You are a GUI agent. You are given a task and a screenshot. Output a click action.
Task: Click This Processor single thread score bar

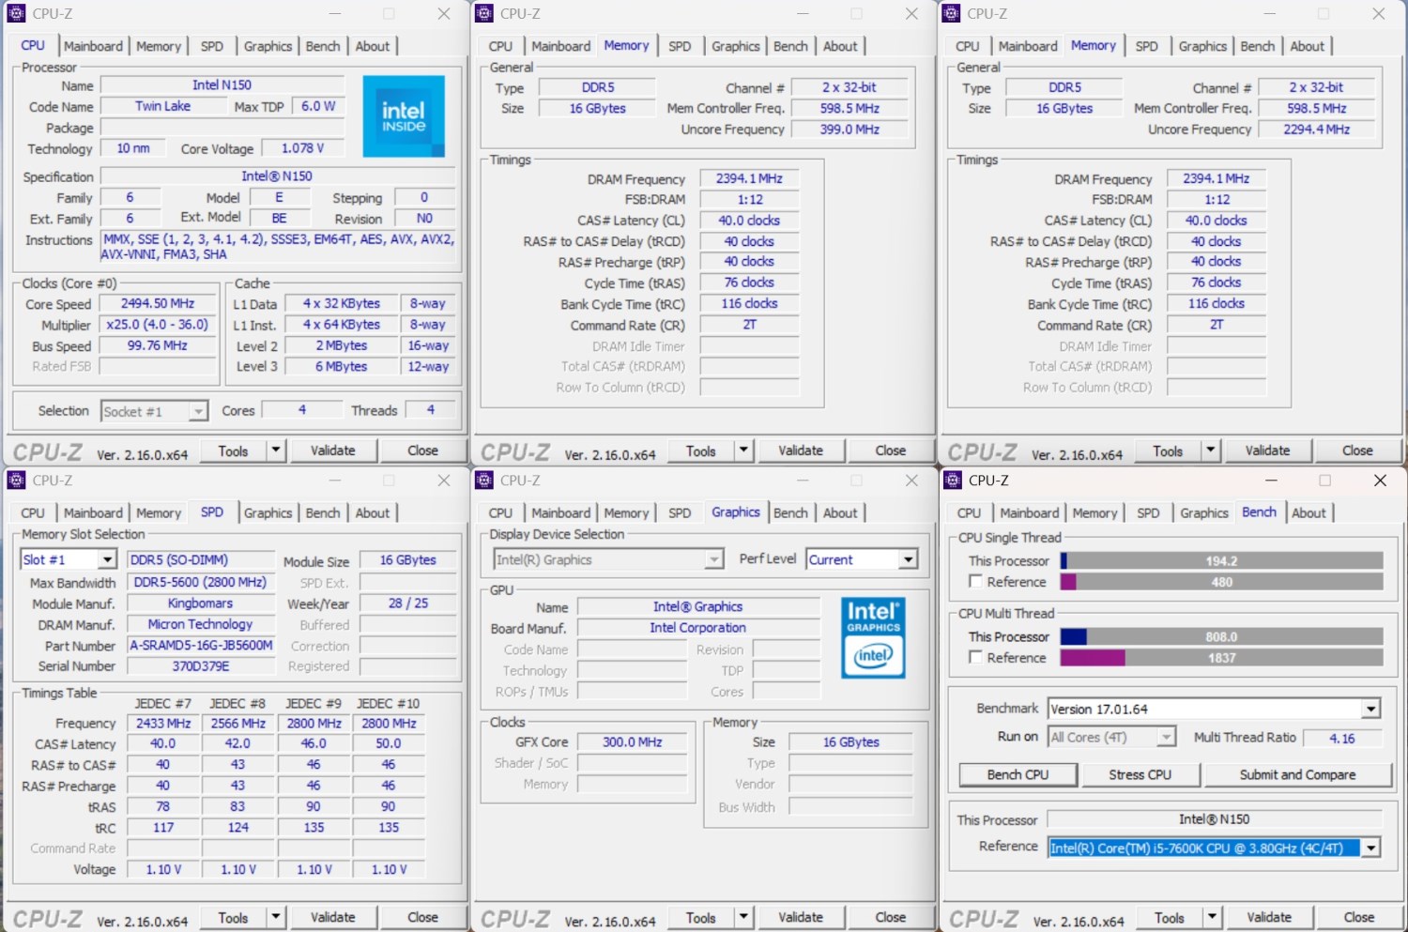point(1221,561)
